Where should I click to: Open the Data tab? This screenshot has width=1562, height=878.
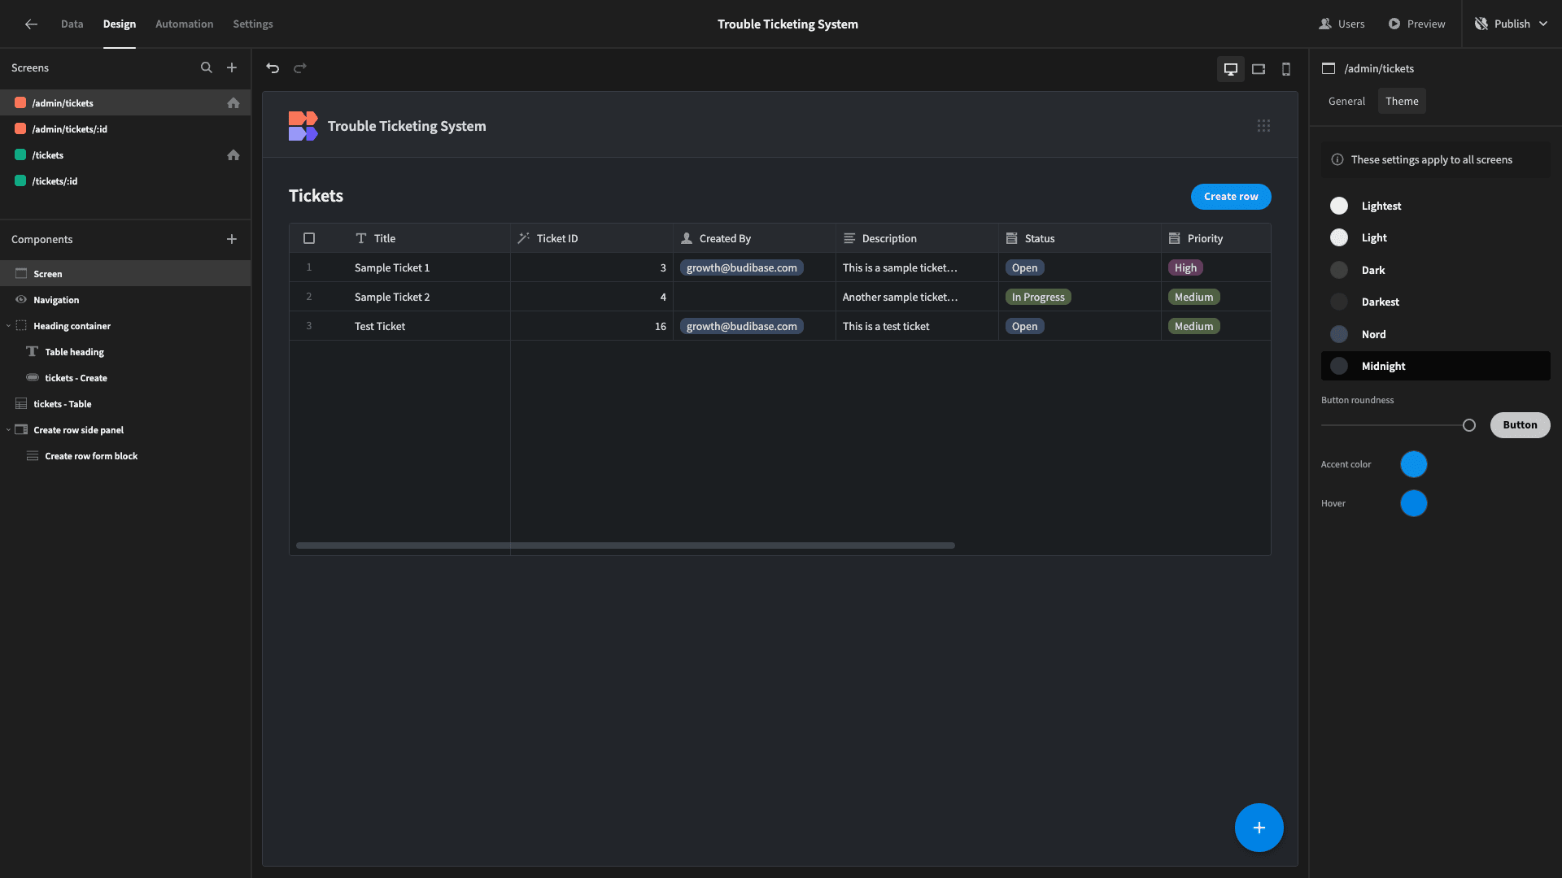click(x=72, y=24)
